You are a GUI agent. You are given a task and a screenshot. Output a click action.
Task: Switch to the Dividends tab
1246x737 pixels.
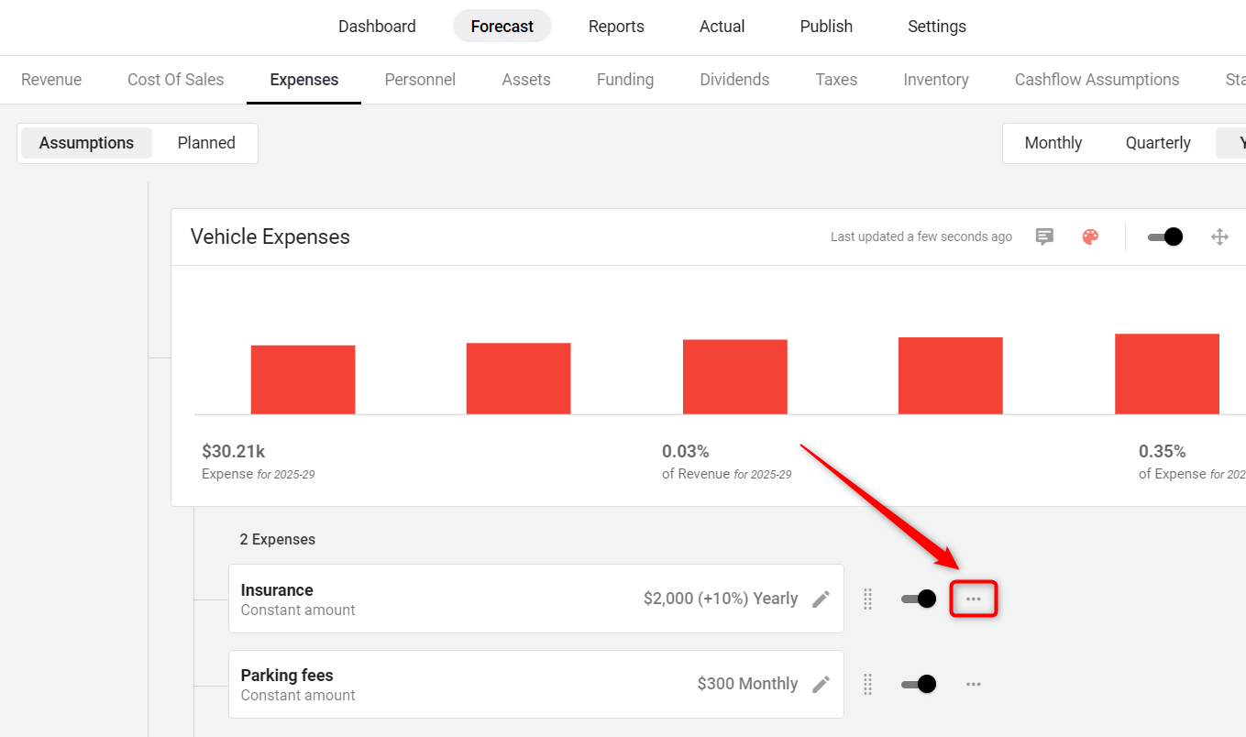(734, 80)
